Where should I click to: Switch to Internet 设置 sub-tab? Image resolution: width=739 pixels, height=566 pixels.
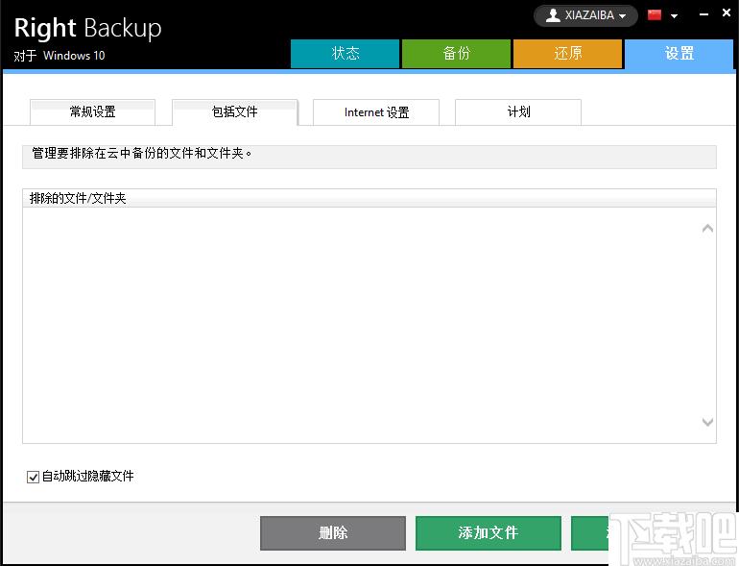click(x=376, y=111)
